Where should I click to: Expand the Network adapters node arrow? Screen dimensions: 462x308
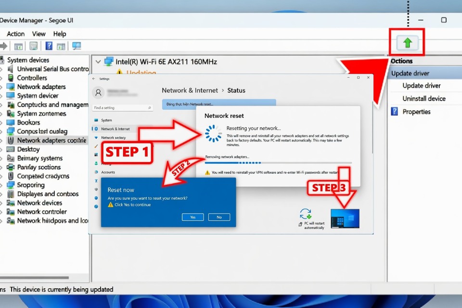[1, 87]
